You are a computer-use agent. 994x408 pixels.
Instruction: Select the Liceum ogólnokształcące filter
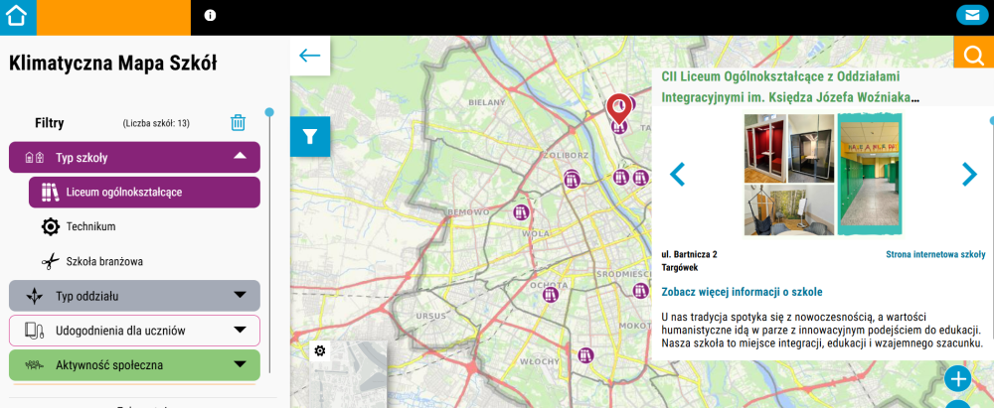click(x=144, y=192)
